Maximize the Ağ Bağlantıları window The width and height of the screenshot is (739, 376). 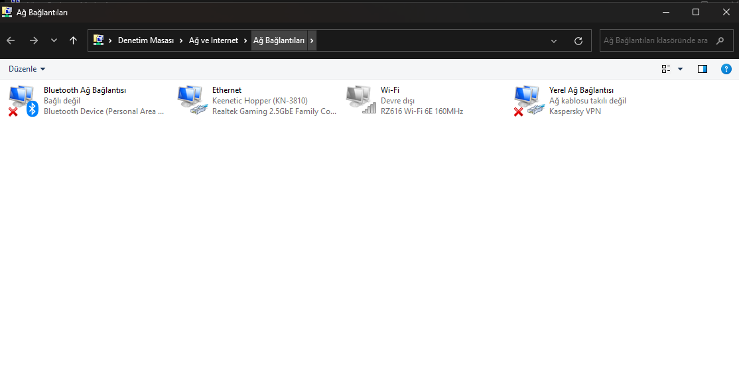(696, 12)
